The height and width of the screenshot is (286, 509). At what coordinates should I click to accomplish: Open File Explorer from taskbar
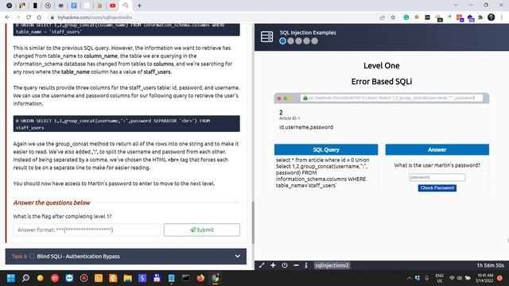[x=127, y=278]
